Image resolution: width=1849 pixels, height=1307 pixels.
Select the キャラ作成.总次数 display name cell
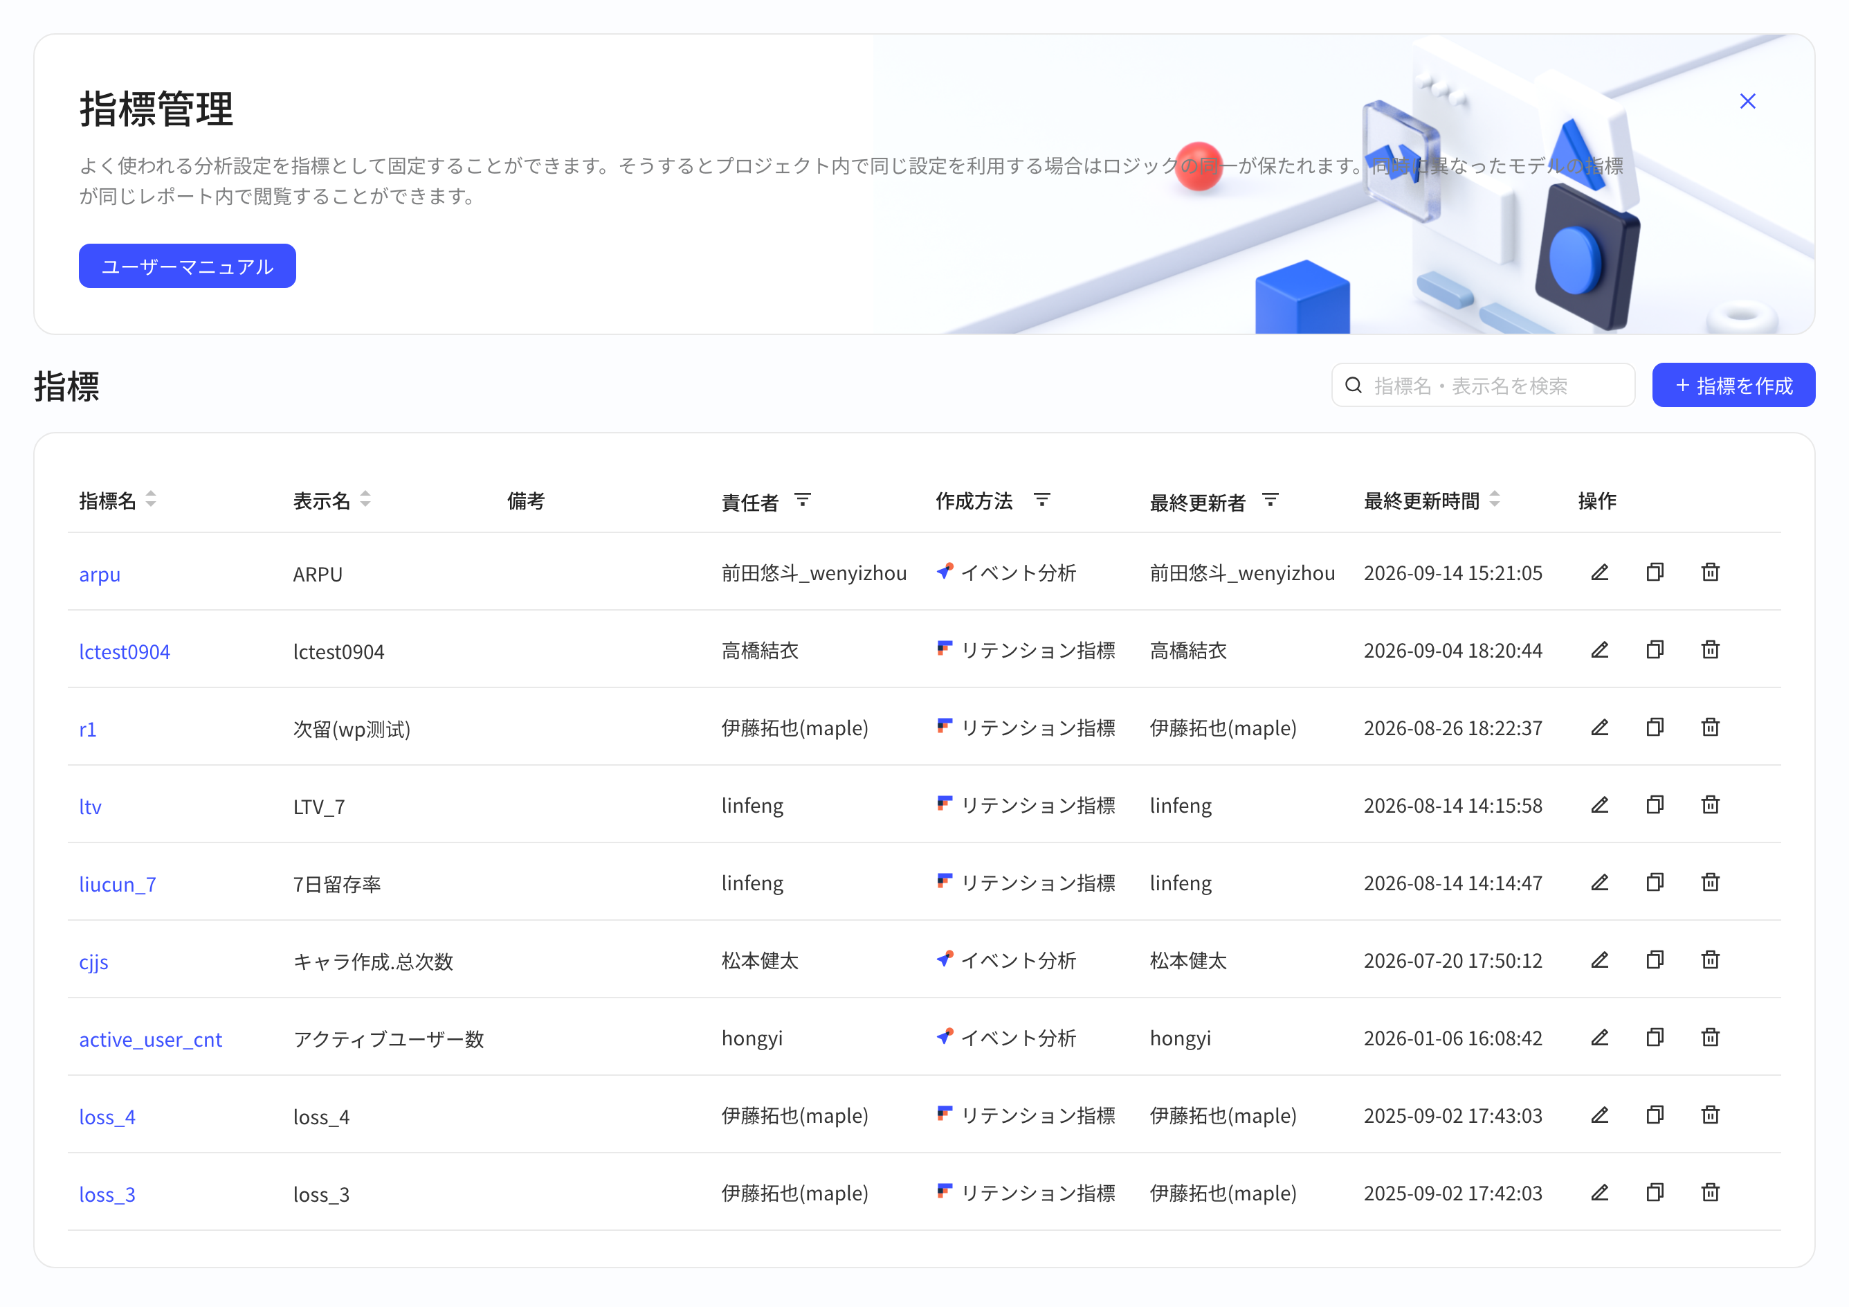click(374, 962)
